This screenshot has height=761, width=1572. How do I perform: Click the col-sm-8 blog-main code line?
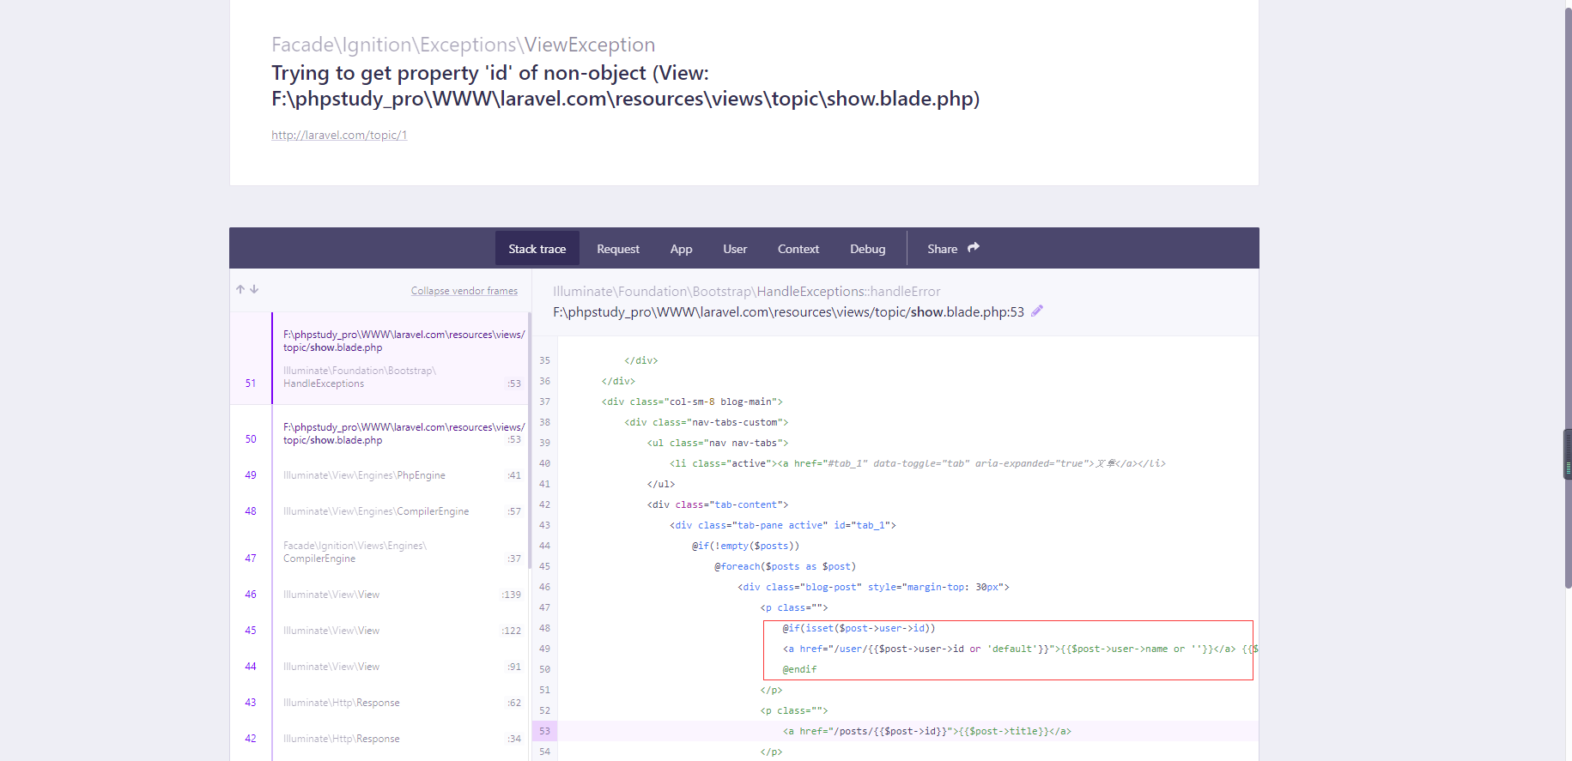pyautogui.click(x=692, y=402)
